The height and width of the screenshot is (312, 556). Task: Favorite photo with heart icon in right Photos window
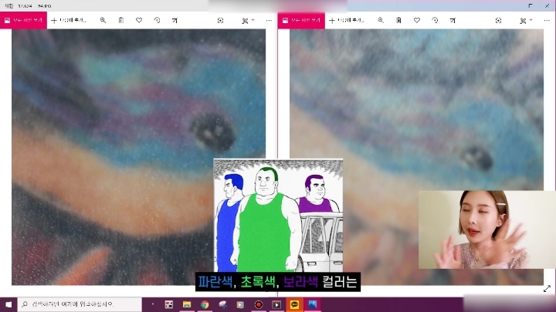417,20
